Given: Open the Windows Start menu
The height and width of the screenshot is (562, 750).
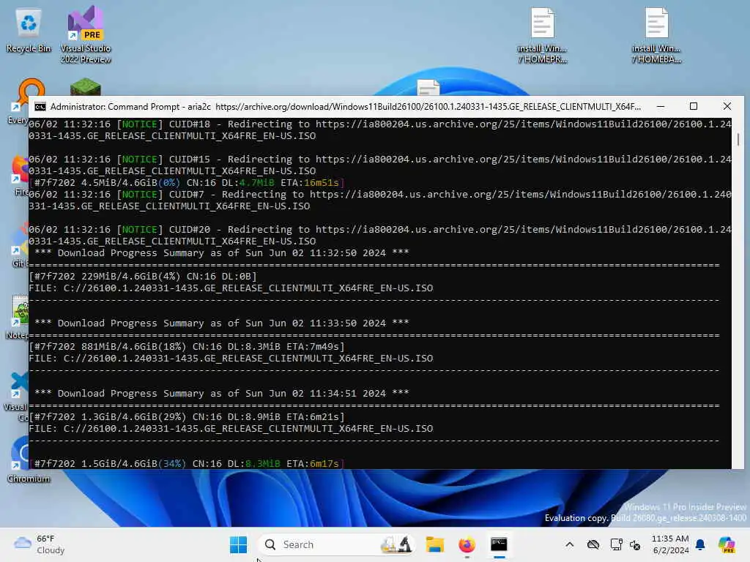Looking at the screenshot, I should [238, 544].
